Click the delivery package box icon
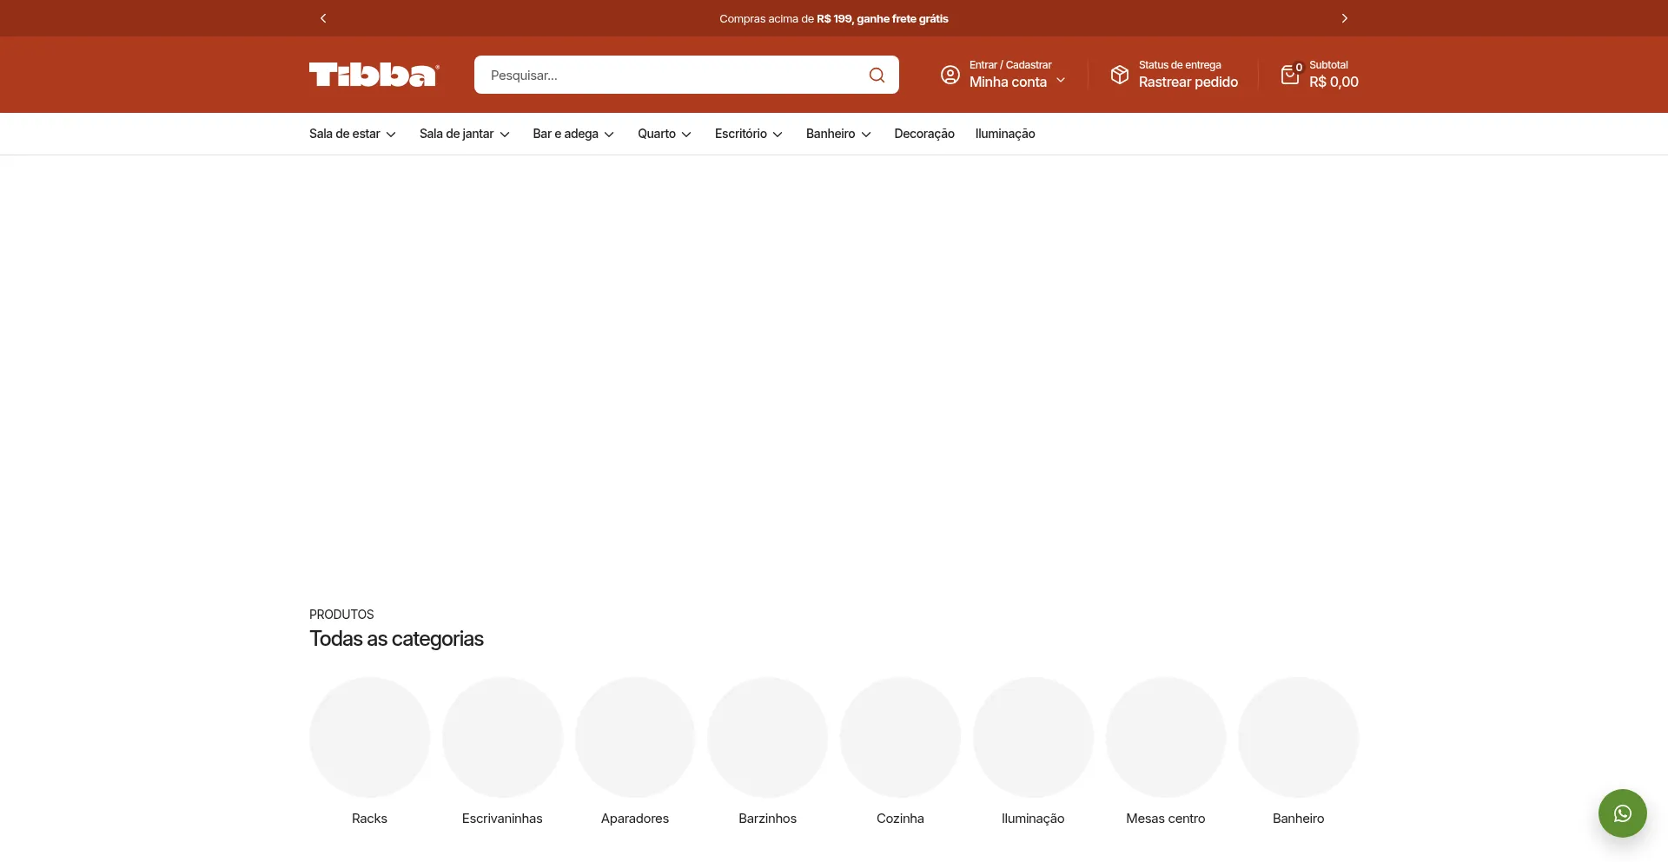This screenshot has width=1668, height=862. [x=1120, y=75]
